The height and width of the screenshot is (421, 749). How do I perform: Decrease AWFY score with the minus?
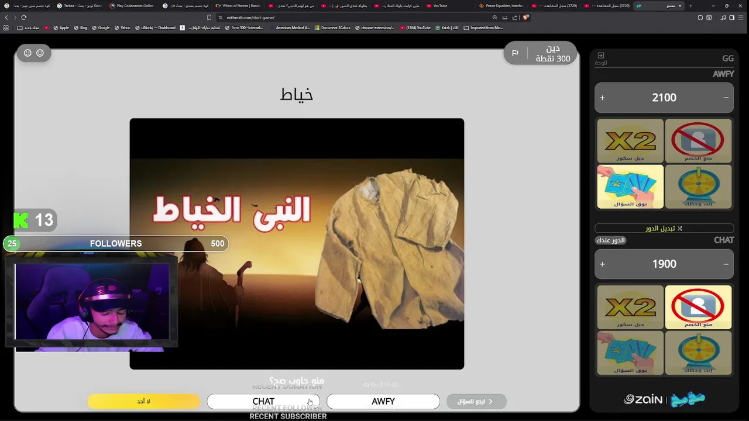click(726, 98)
